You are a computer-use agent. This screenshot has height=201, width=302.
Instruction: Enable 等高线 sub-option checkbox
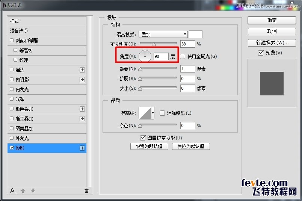point(15,50)
